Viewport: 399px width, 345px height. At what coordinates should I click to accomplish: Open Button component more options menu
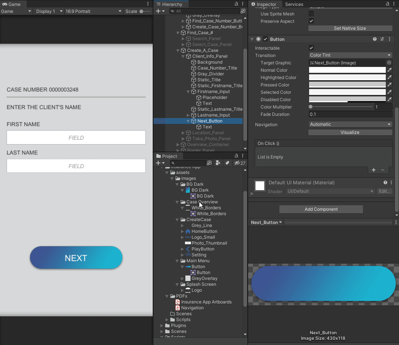tap(389, 39)
